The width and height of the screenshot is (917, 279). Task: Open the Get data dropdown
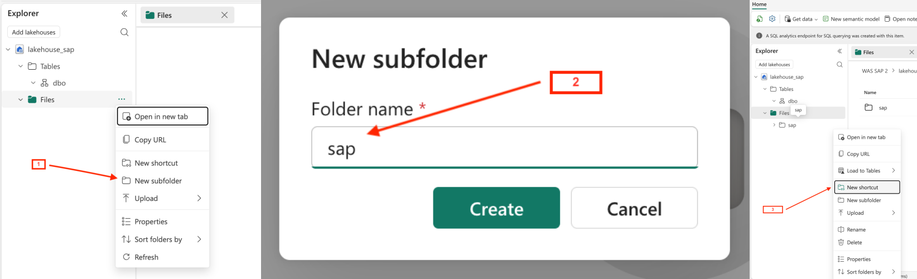[801, 19]
